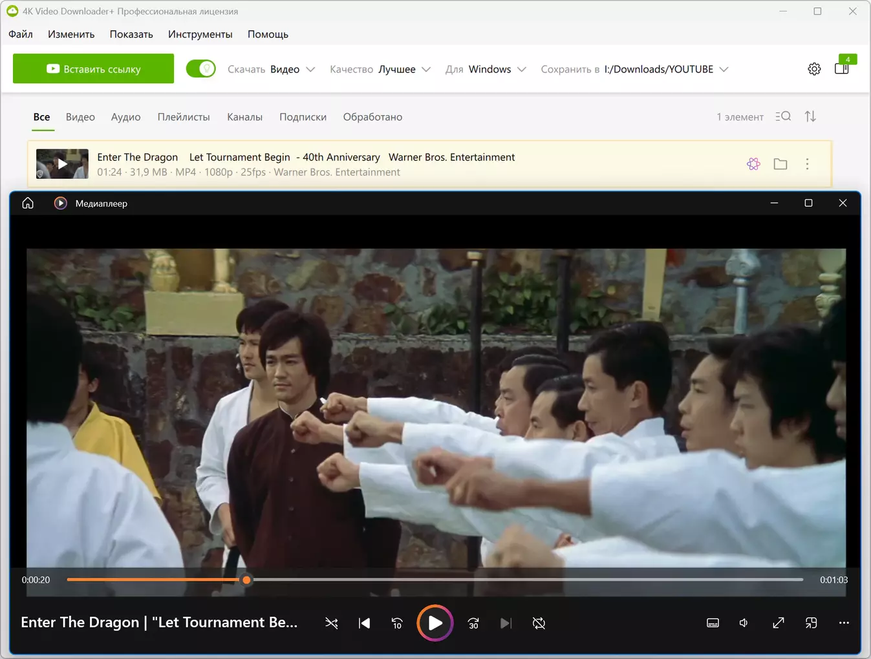Viewport: 871px width, 659px height.
Task: Expand the Качество Лучшее quality dropdown
Action: point(380,69)
